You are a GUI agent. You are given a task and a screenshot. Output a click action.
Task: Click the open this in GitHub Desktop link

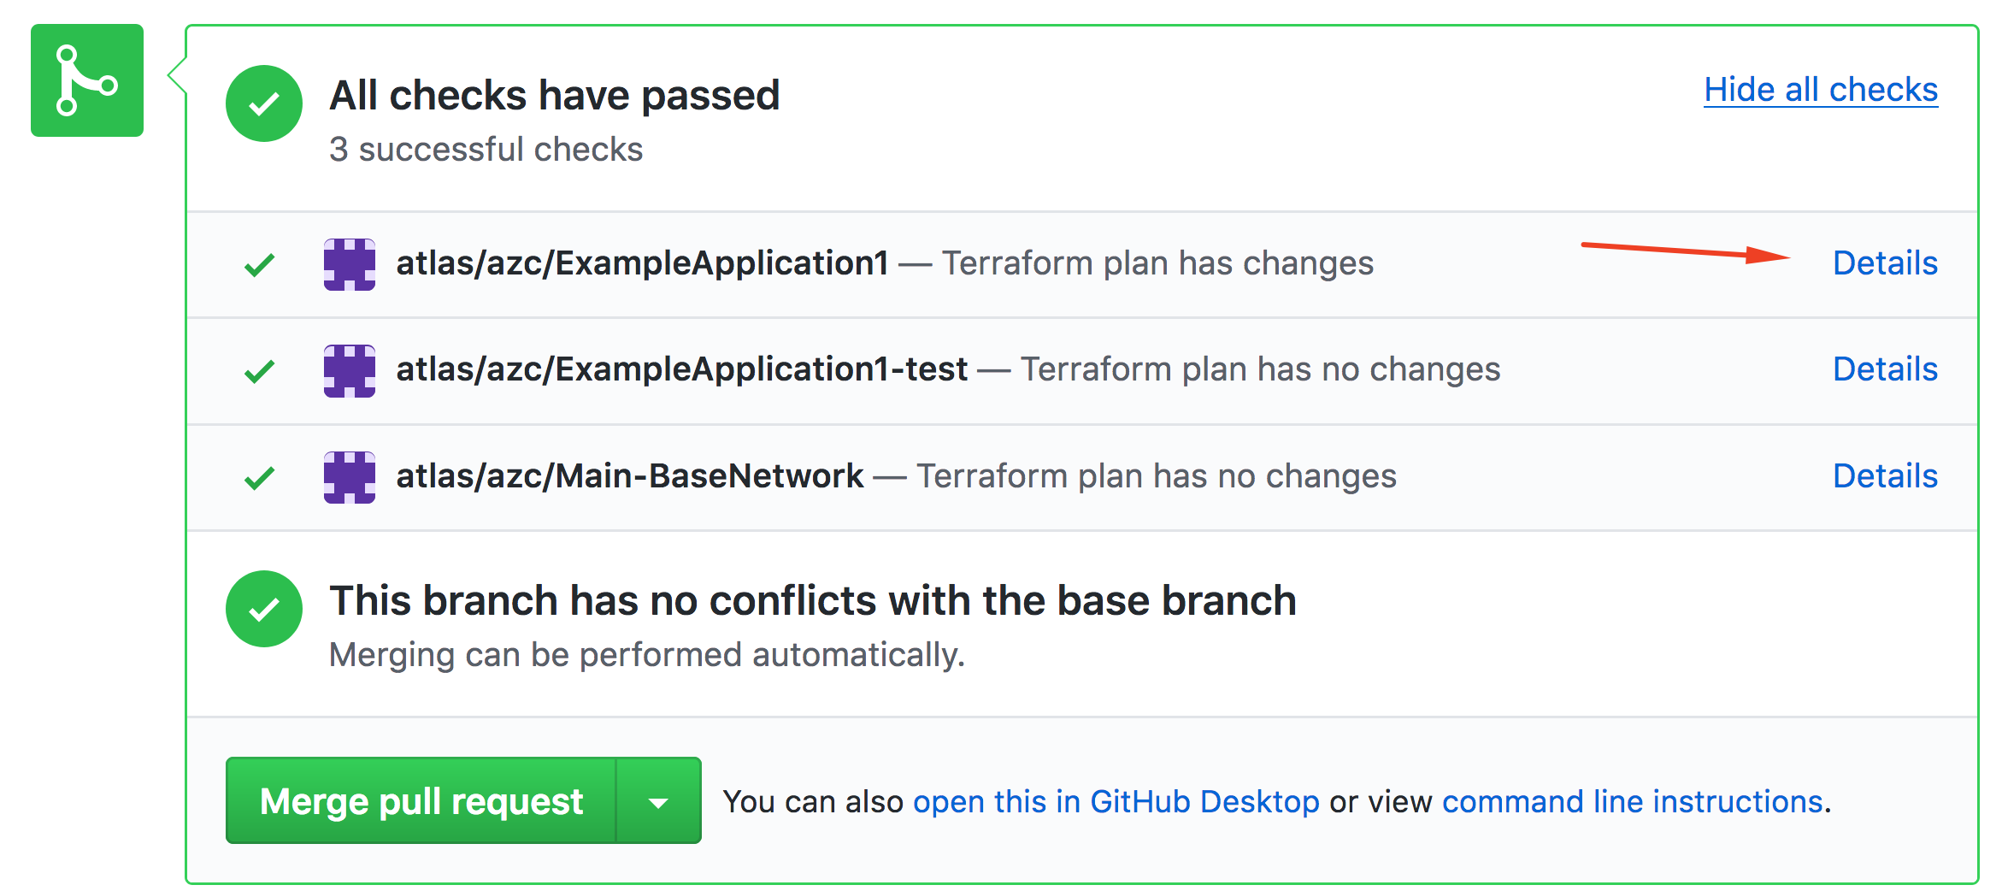(x=1116, y=802)
